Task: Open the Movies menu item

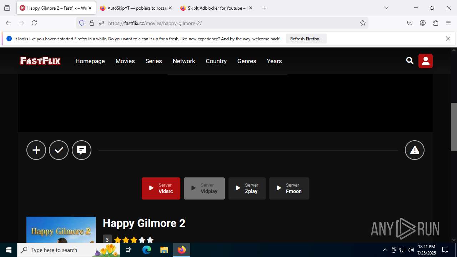Action: tap(125, 61)
